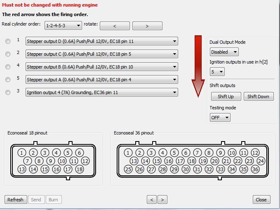Click pin 30 in Econoseal 36 pinout
Viewport: 280px width, 210px height.
pyautogui.click(x=186, y=169)
